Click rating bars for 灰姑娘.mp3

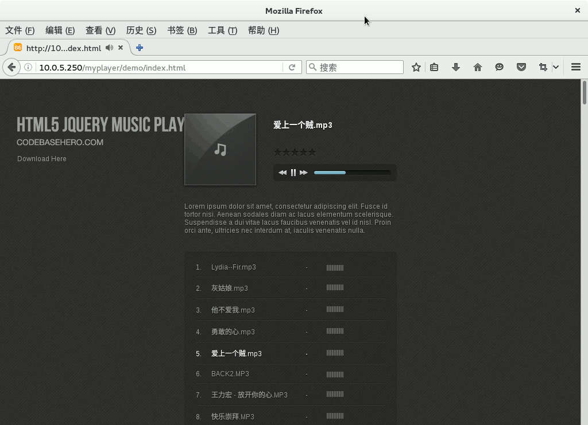335,287
